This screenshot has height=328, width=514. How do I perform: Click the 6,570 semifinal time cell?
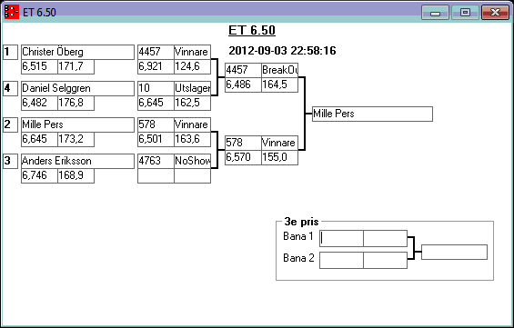tap(243, 157)
